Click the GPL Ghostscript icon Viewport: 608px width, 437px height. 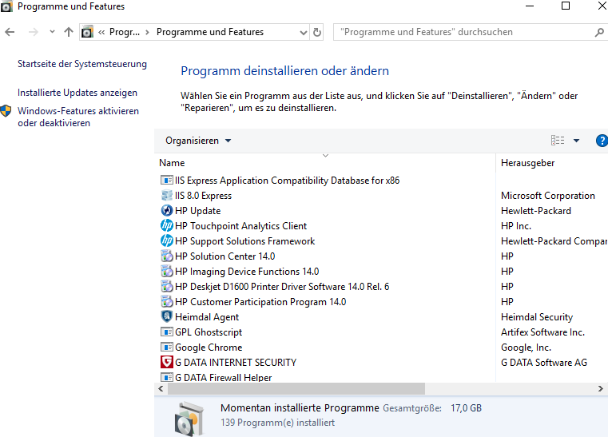[x=167, y=332]
